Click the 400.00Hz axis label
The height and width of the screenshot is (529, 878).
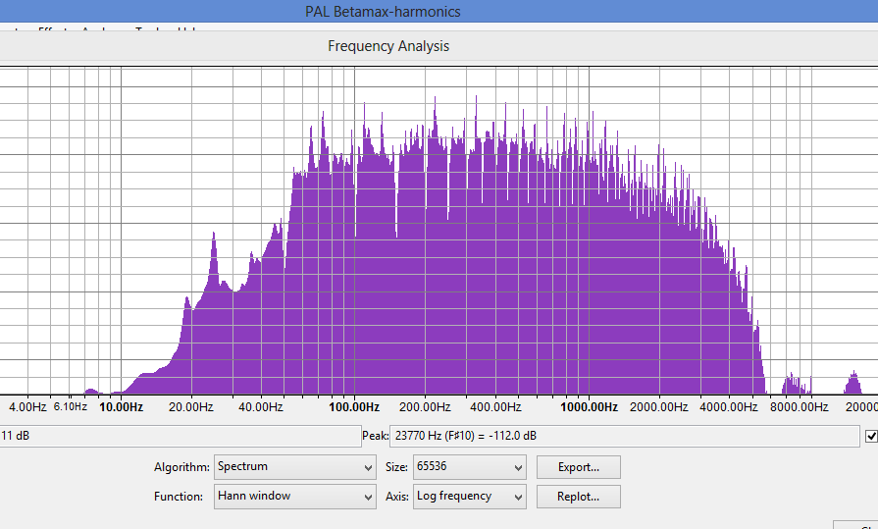(495, 407)
